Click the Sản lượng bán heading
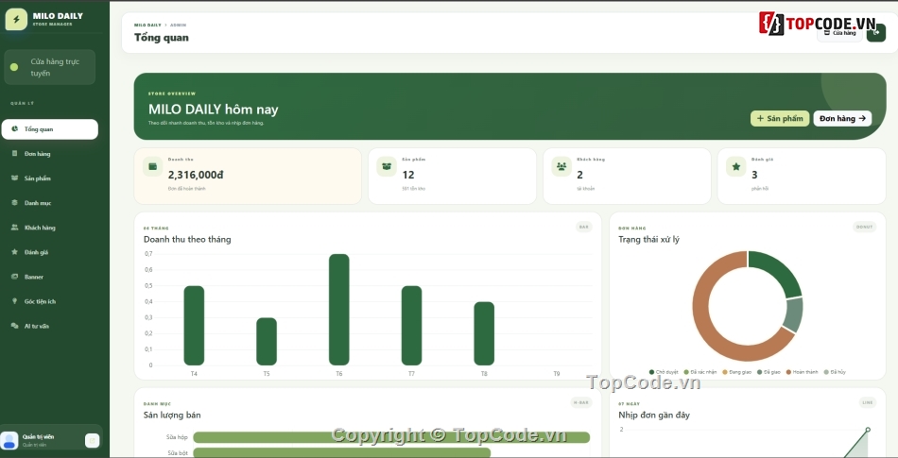 click(172, 416)
